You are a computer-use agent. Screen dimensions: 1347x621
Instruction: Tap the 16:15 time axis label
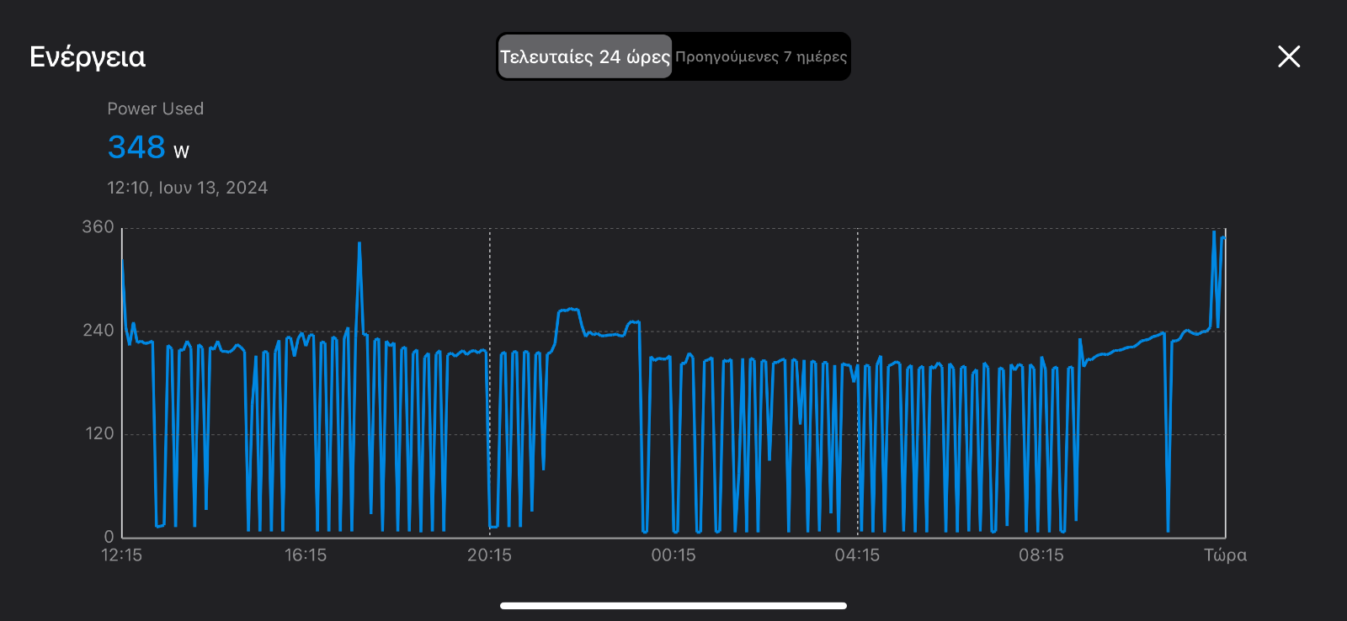click(306, 555)
